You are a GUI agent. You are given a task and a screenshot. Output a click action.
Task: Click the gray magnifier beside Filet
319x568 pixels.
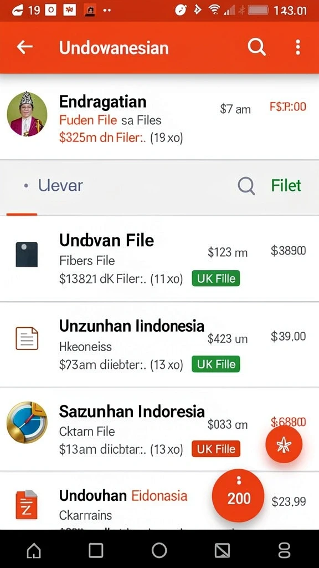tap(246, 186)
